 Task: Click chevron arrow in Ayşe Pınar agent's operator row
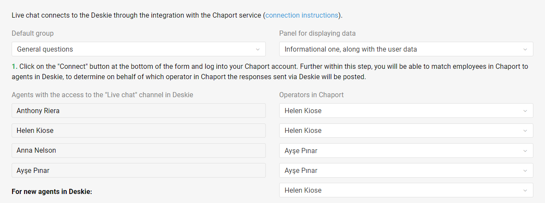[525, 171]
